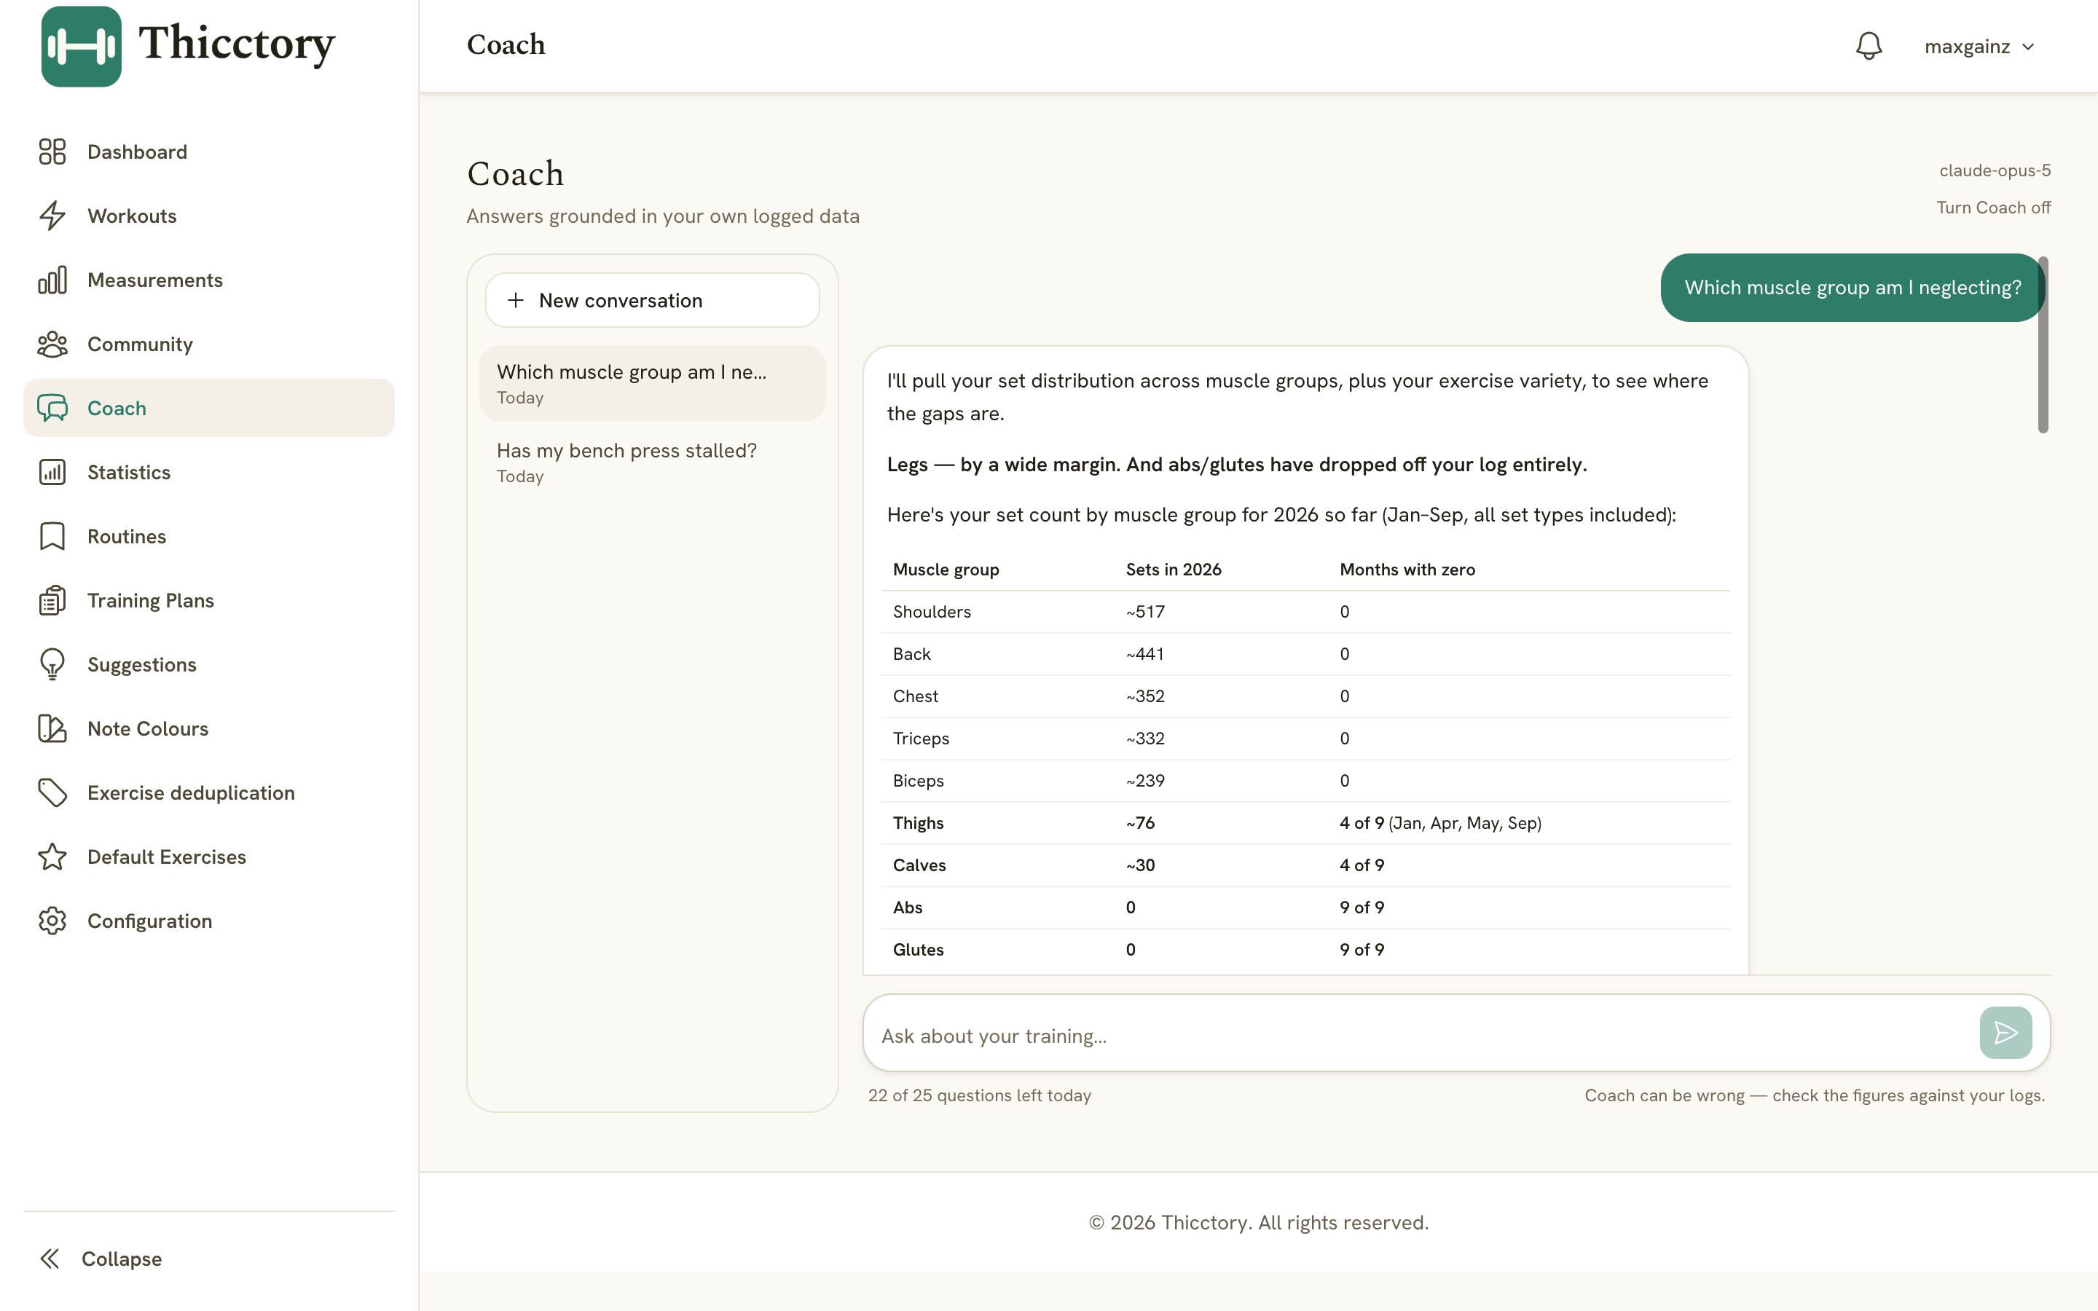This screenshot has height=1311, width=2098.
Task: Open the Measurements bar-chart icon
Action: [x=52, y=280]
